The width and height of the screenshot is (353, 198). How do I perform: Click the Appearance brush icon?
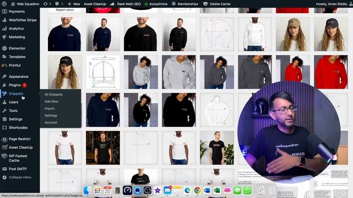pyautogui.click(x=4, y=76)
